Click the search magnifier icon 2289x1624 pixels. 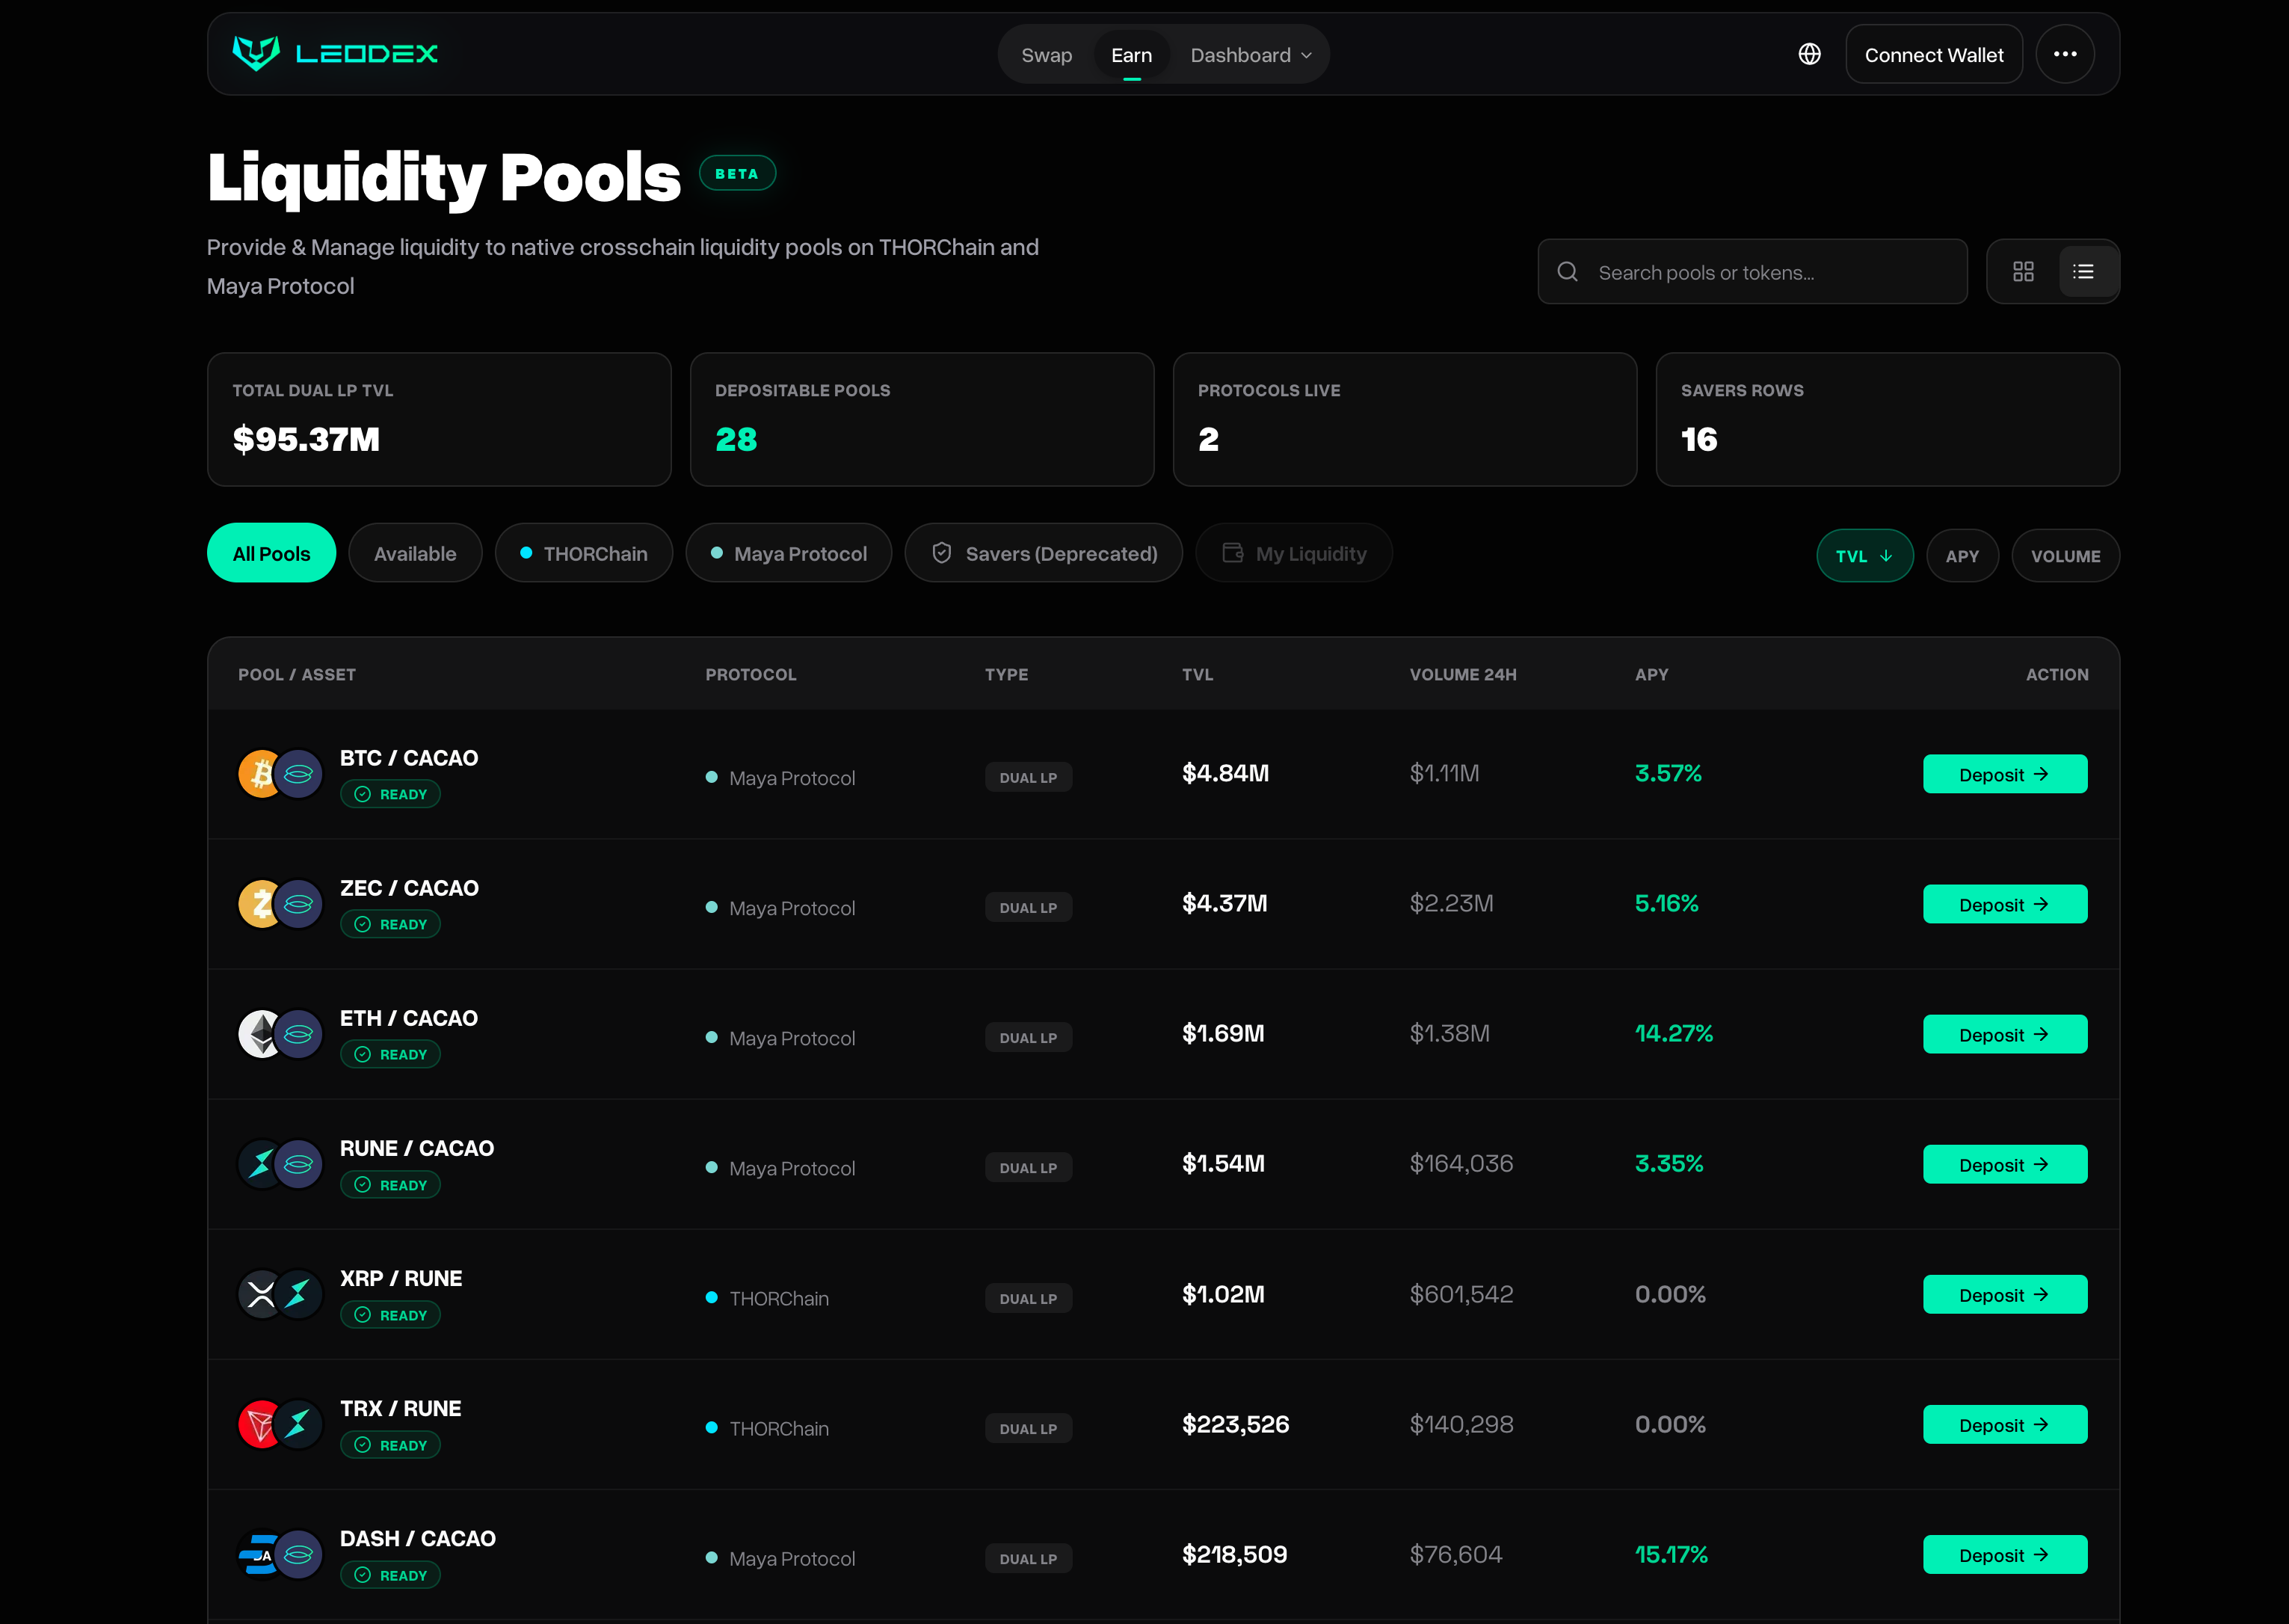click(x=1568, y=272)
